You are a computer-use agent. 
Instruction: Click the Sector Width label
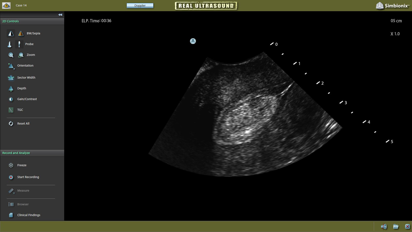tap(26, 77)
